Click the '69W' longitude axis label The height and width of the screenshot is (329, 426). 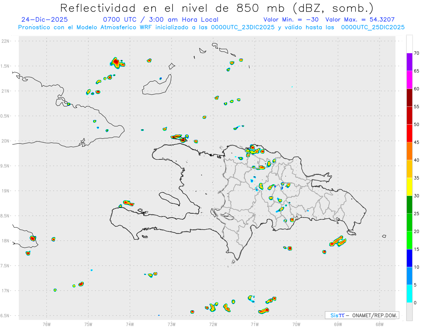(338, 324)
